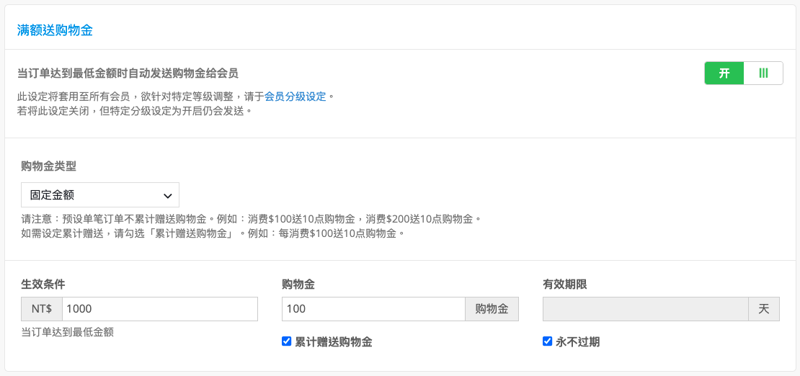This screenshot has width=800, height=376.
Task: Click the 当订单达到最低金额 helper text
Action: tap(67, 332)
